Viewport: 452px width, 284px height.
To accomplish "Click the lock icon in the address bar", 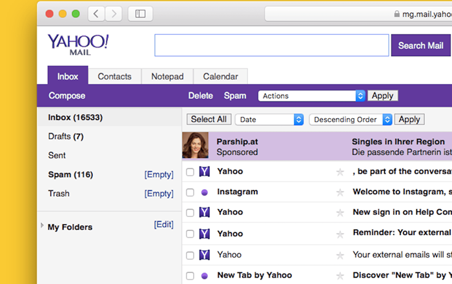I will click(397, 14).
